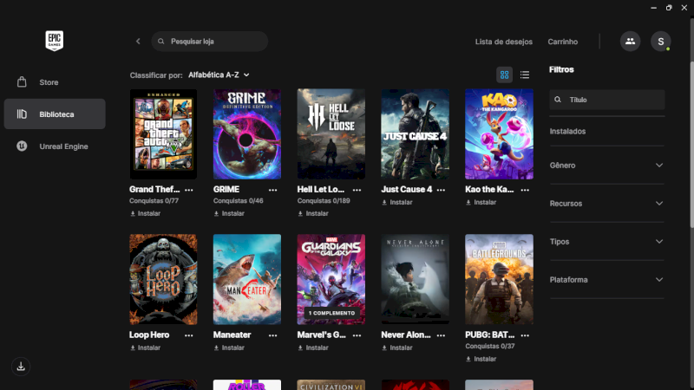Open Just Cause 4 cover thumbnail
The image size is (694, 390).
pyautogui.click(x=416, y=134)
